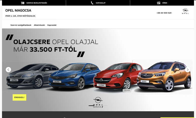Select Alkatrészek in the navigation bar
The width and height of the screenshot is (196, 118).
(39, 25)
